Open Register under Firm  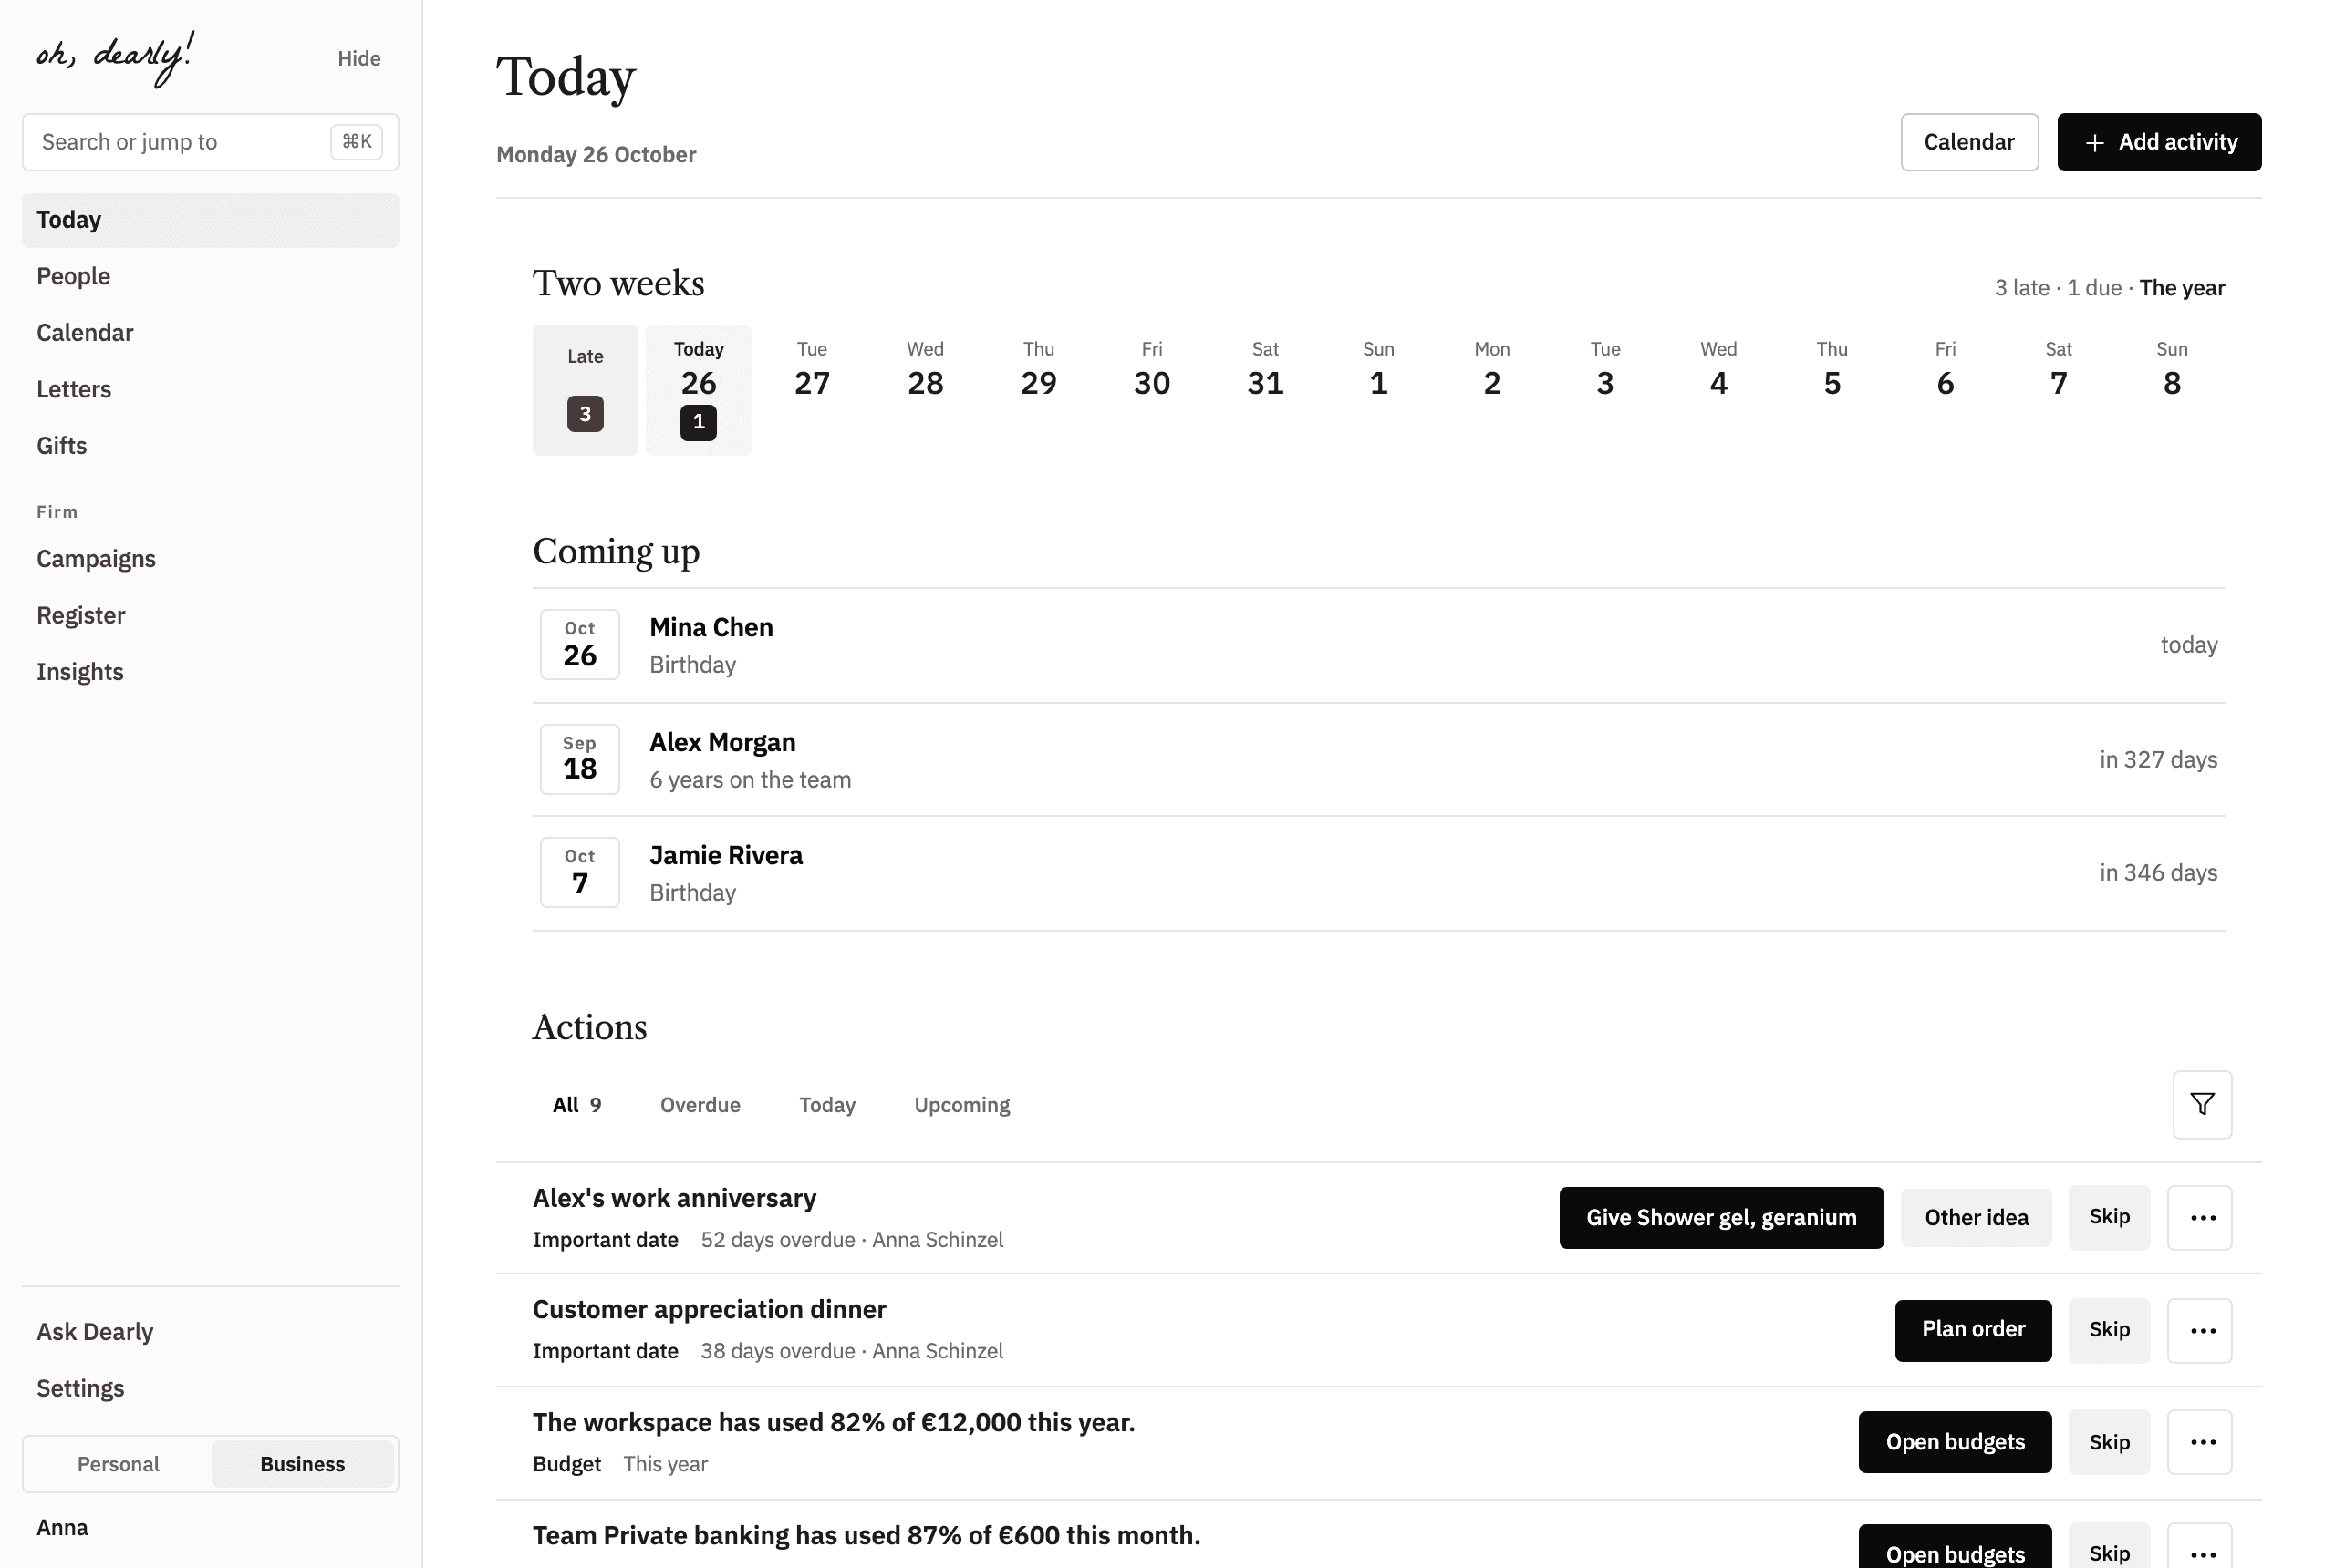point(210,615)
